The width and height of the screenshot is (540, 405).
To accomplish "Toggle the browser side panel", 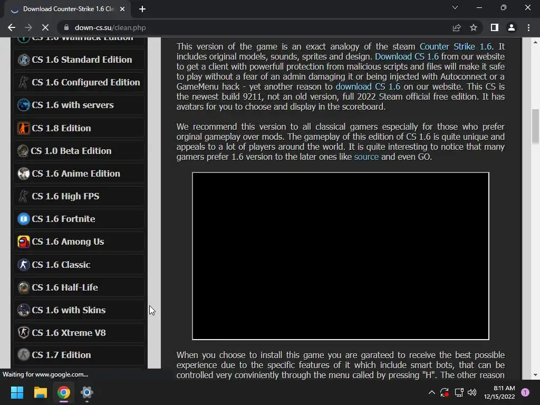I will point(495,27).
